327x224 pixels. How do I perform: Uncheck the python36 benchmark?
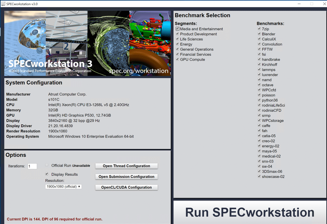pyautogui.click(x=259, y=100)
